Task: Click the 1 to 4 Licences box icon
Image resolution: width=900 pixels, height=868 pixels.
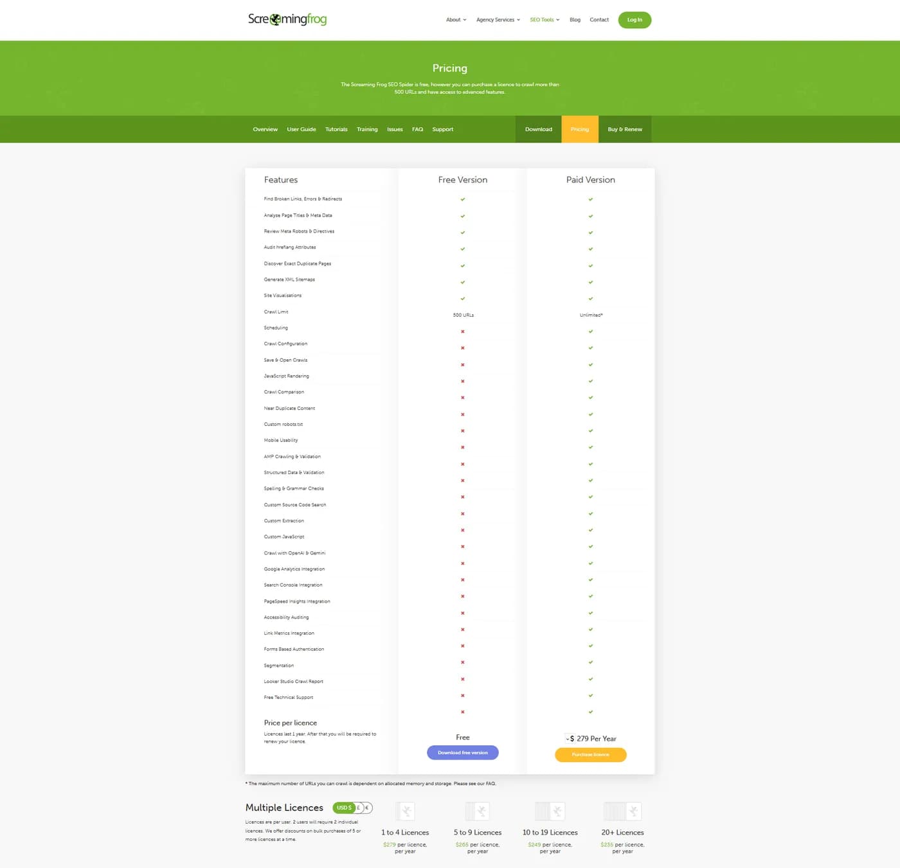Action: [405, 811]
